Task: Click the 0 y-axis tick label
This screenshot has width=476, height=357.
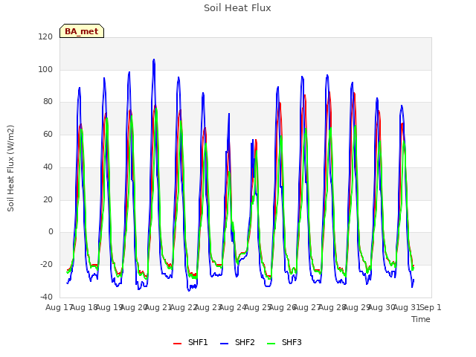Action: pyautogui.click(x=51, y=232)
